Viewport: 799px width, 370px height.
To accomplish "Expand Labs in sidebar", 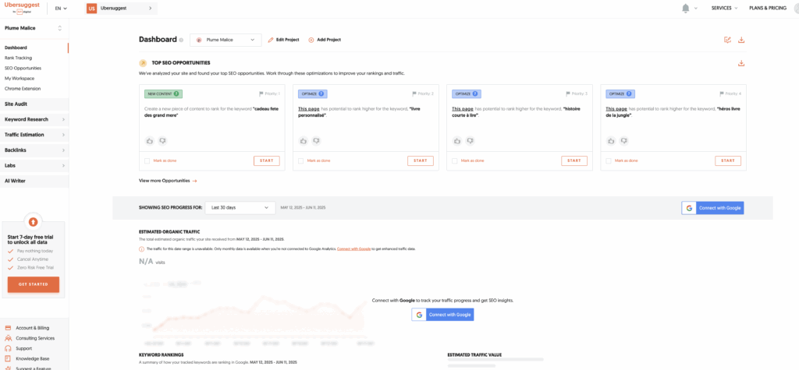I will (x=34, y=165).
